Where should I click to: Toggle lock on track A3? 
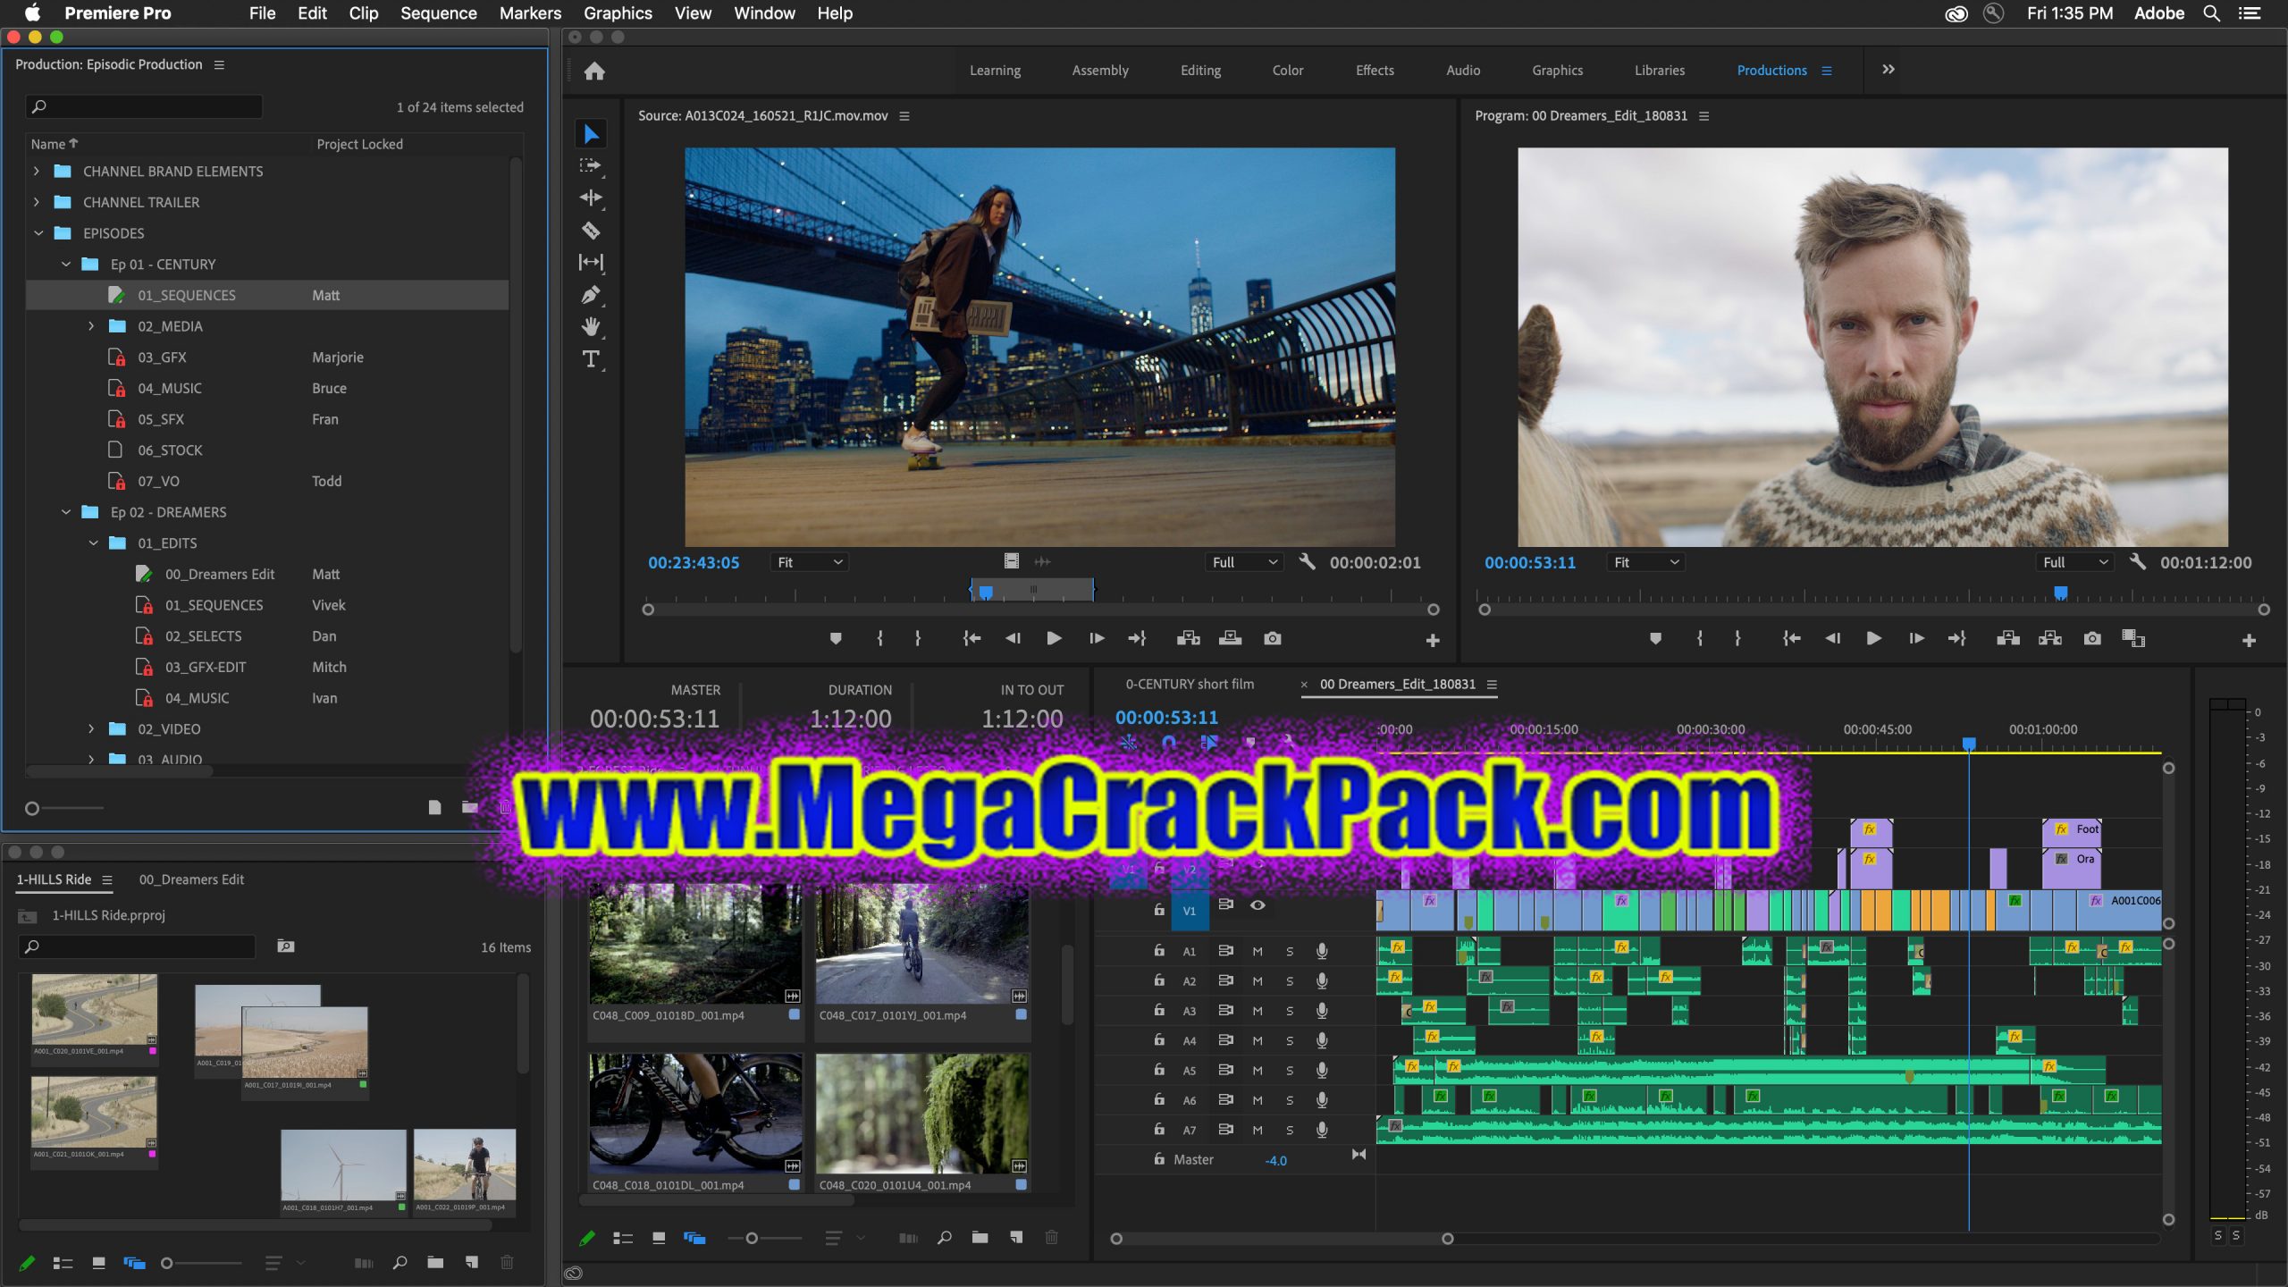(x=1159, y=1010)
